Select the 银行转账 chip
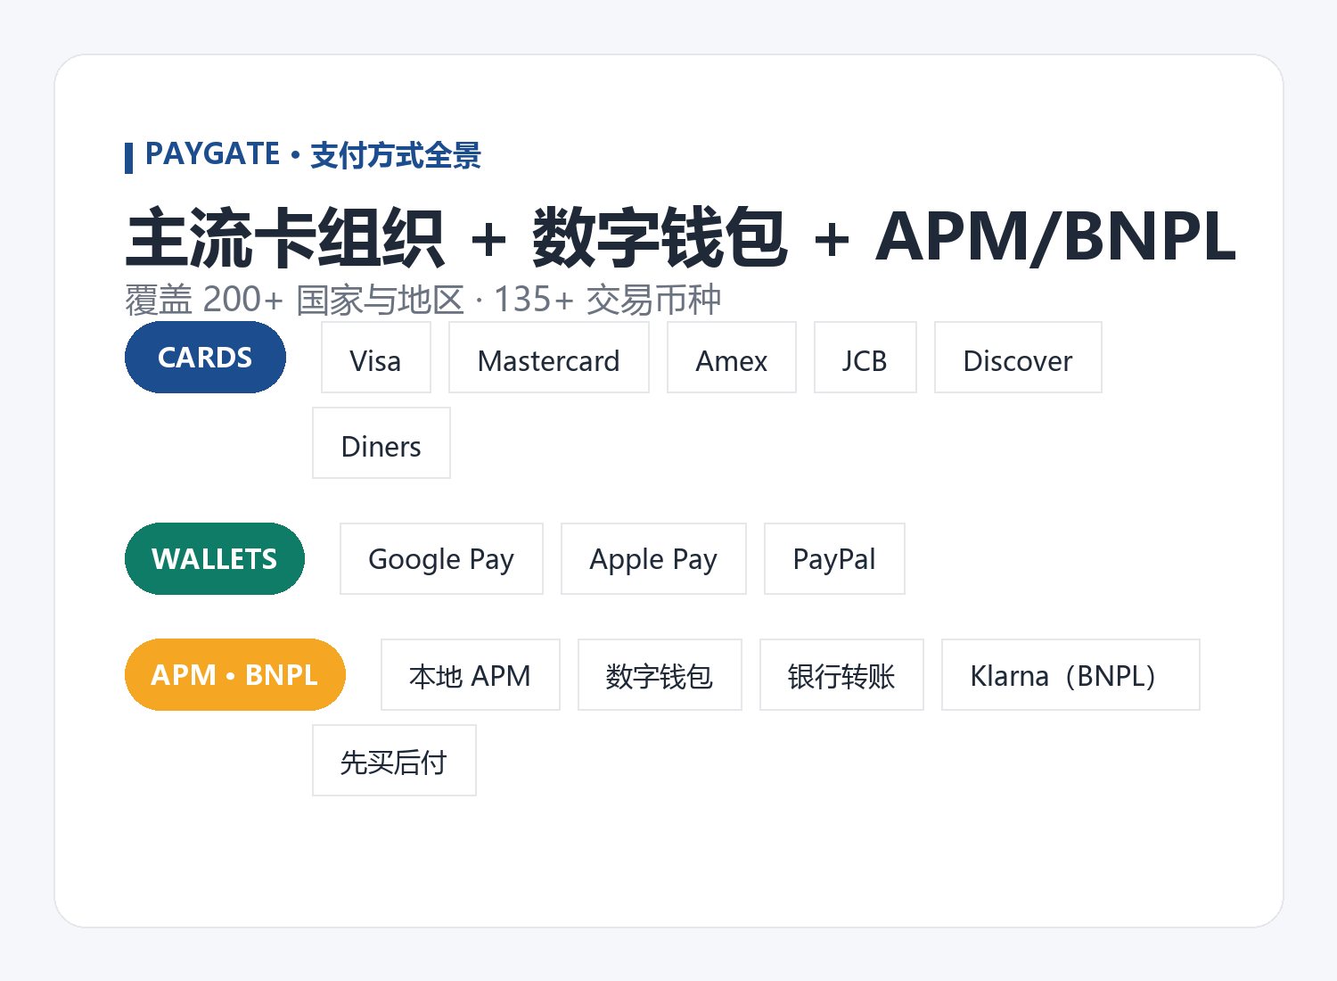The width and height of the screenshot is (1337, 981). point(841,675)
